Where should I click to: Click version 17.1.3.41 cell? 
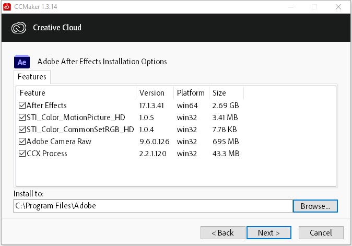click(151, 106)
